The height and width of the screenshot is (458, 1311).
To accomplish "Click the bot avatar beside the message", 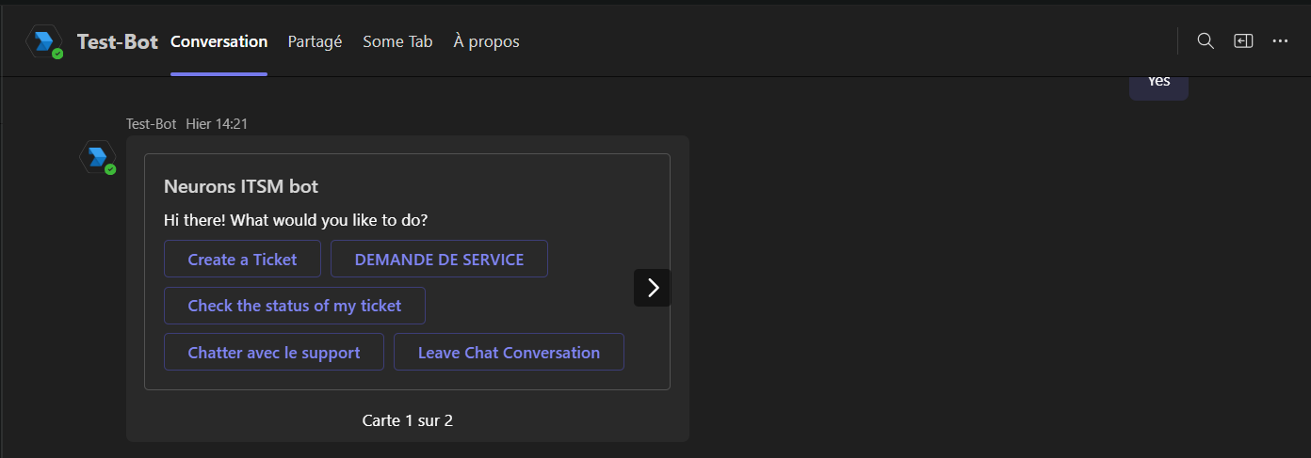I will (x=97, y=157).
